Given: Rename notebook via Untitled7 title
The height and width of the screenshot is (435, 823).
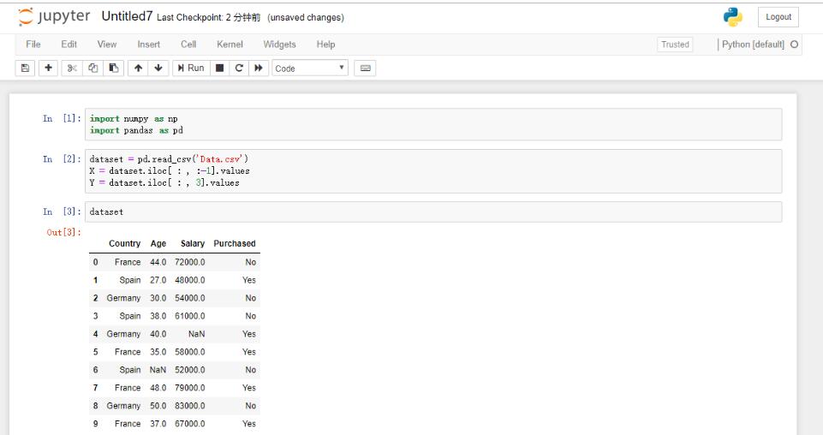Looking at the screenshot, I should click(127, 17).
